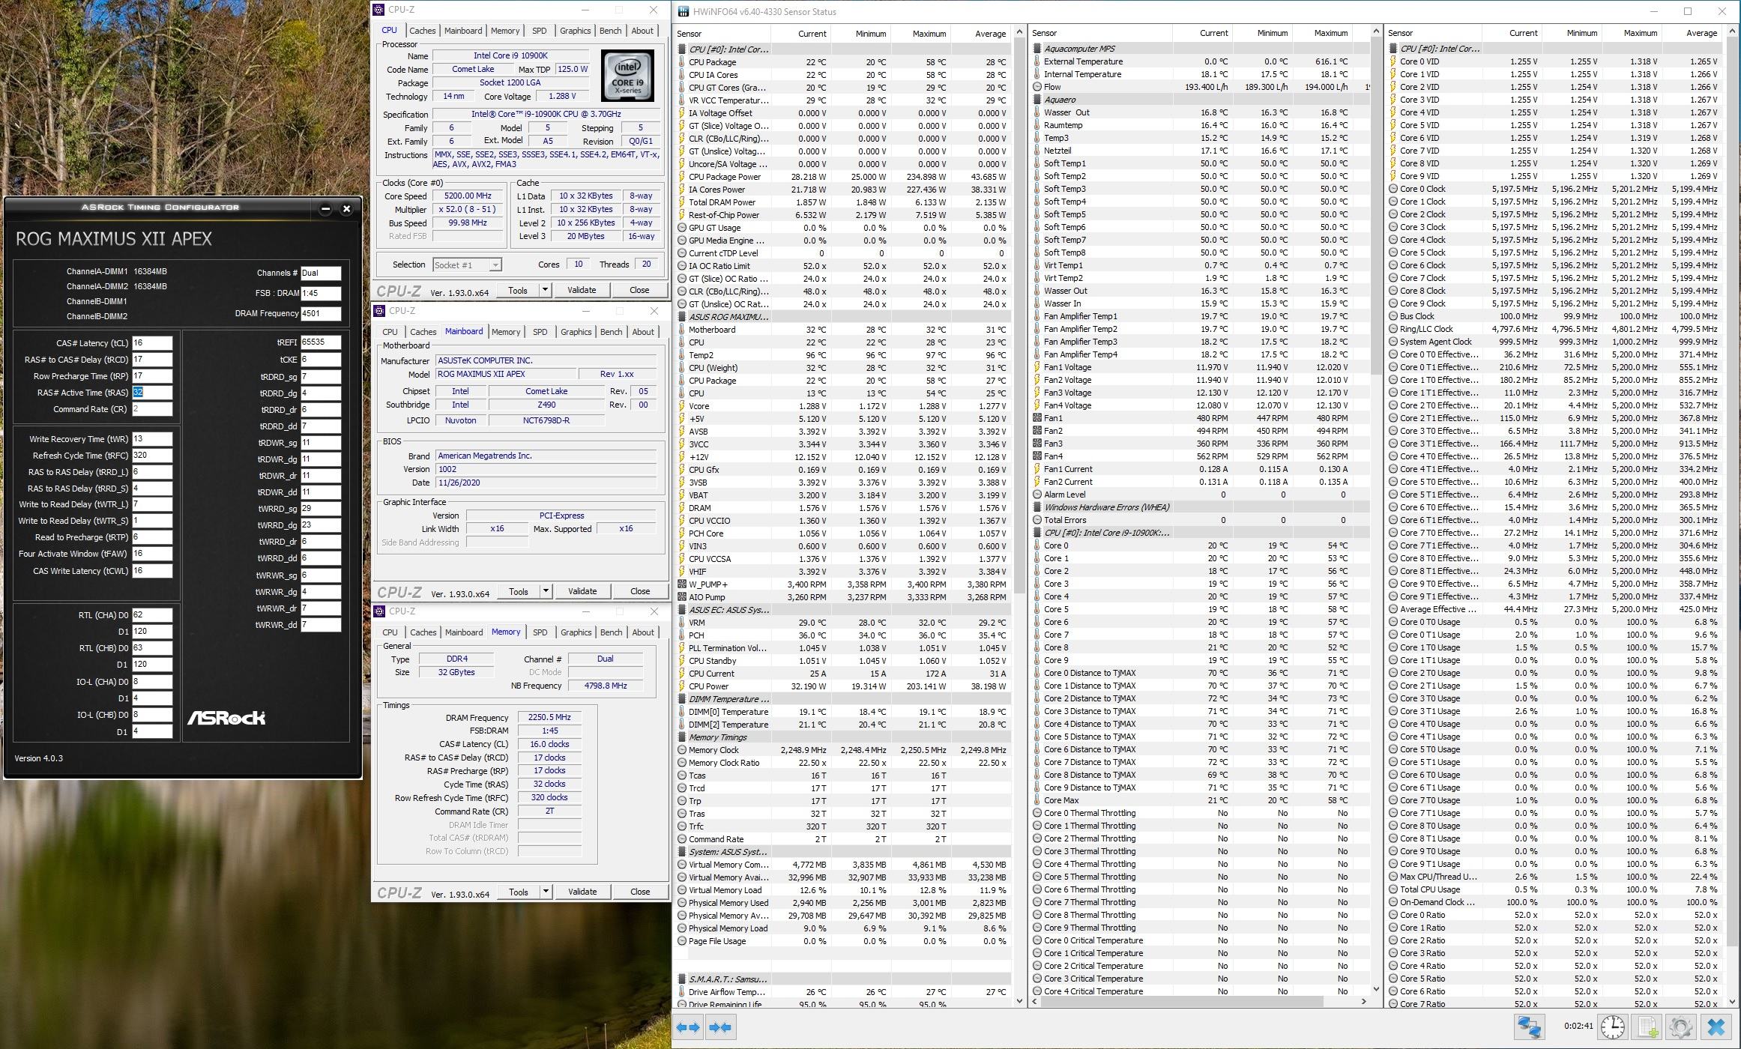Select About tab in Memory CPU-Z window
This screenshot has width=1741, height=1049.
click(x=643, y=632)
